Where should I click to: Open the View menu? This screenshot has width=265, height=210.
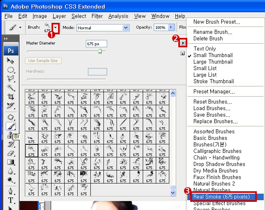click(140, 16)
